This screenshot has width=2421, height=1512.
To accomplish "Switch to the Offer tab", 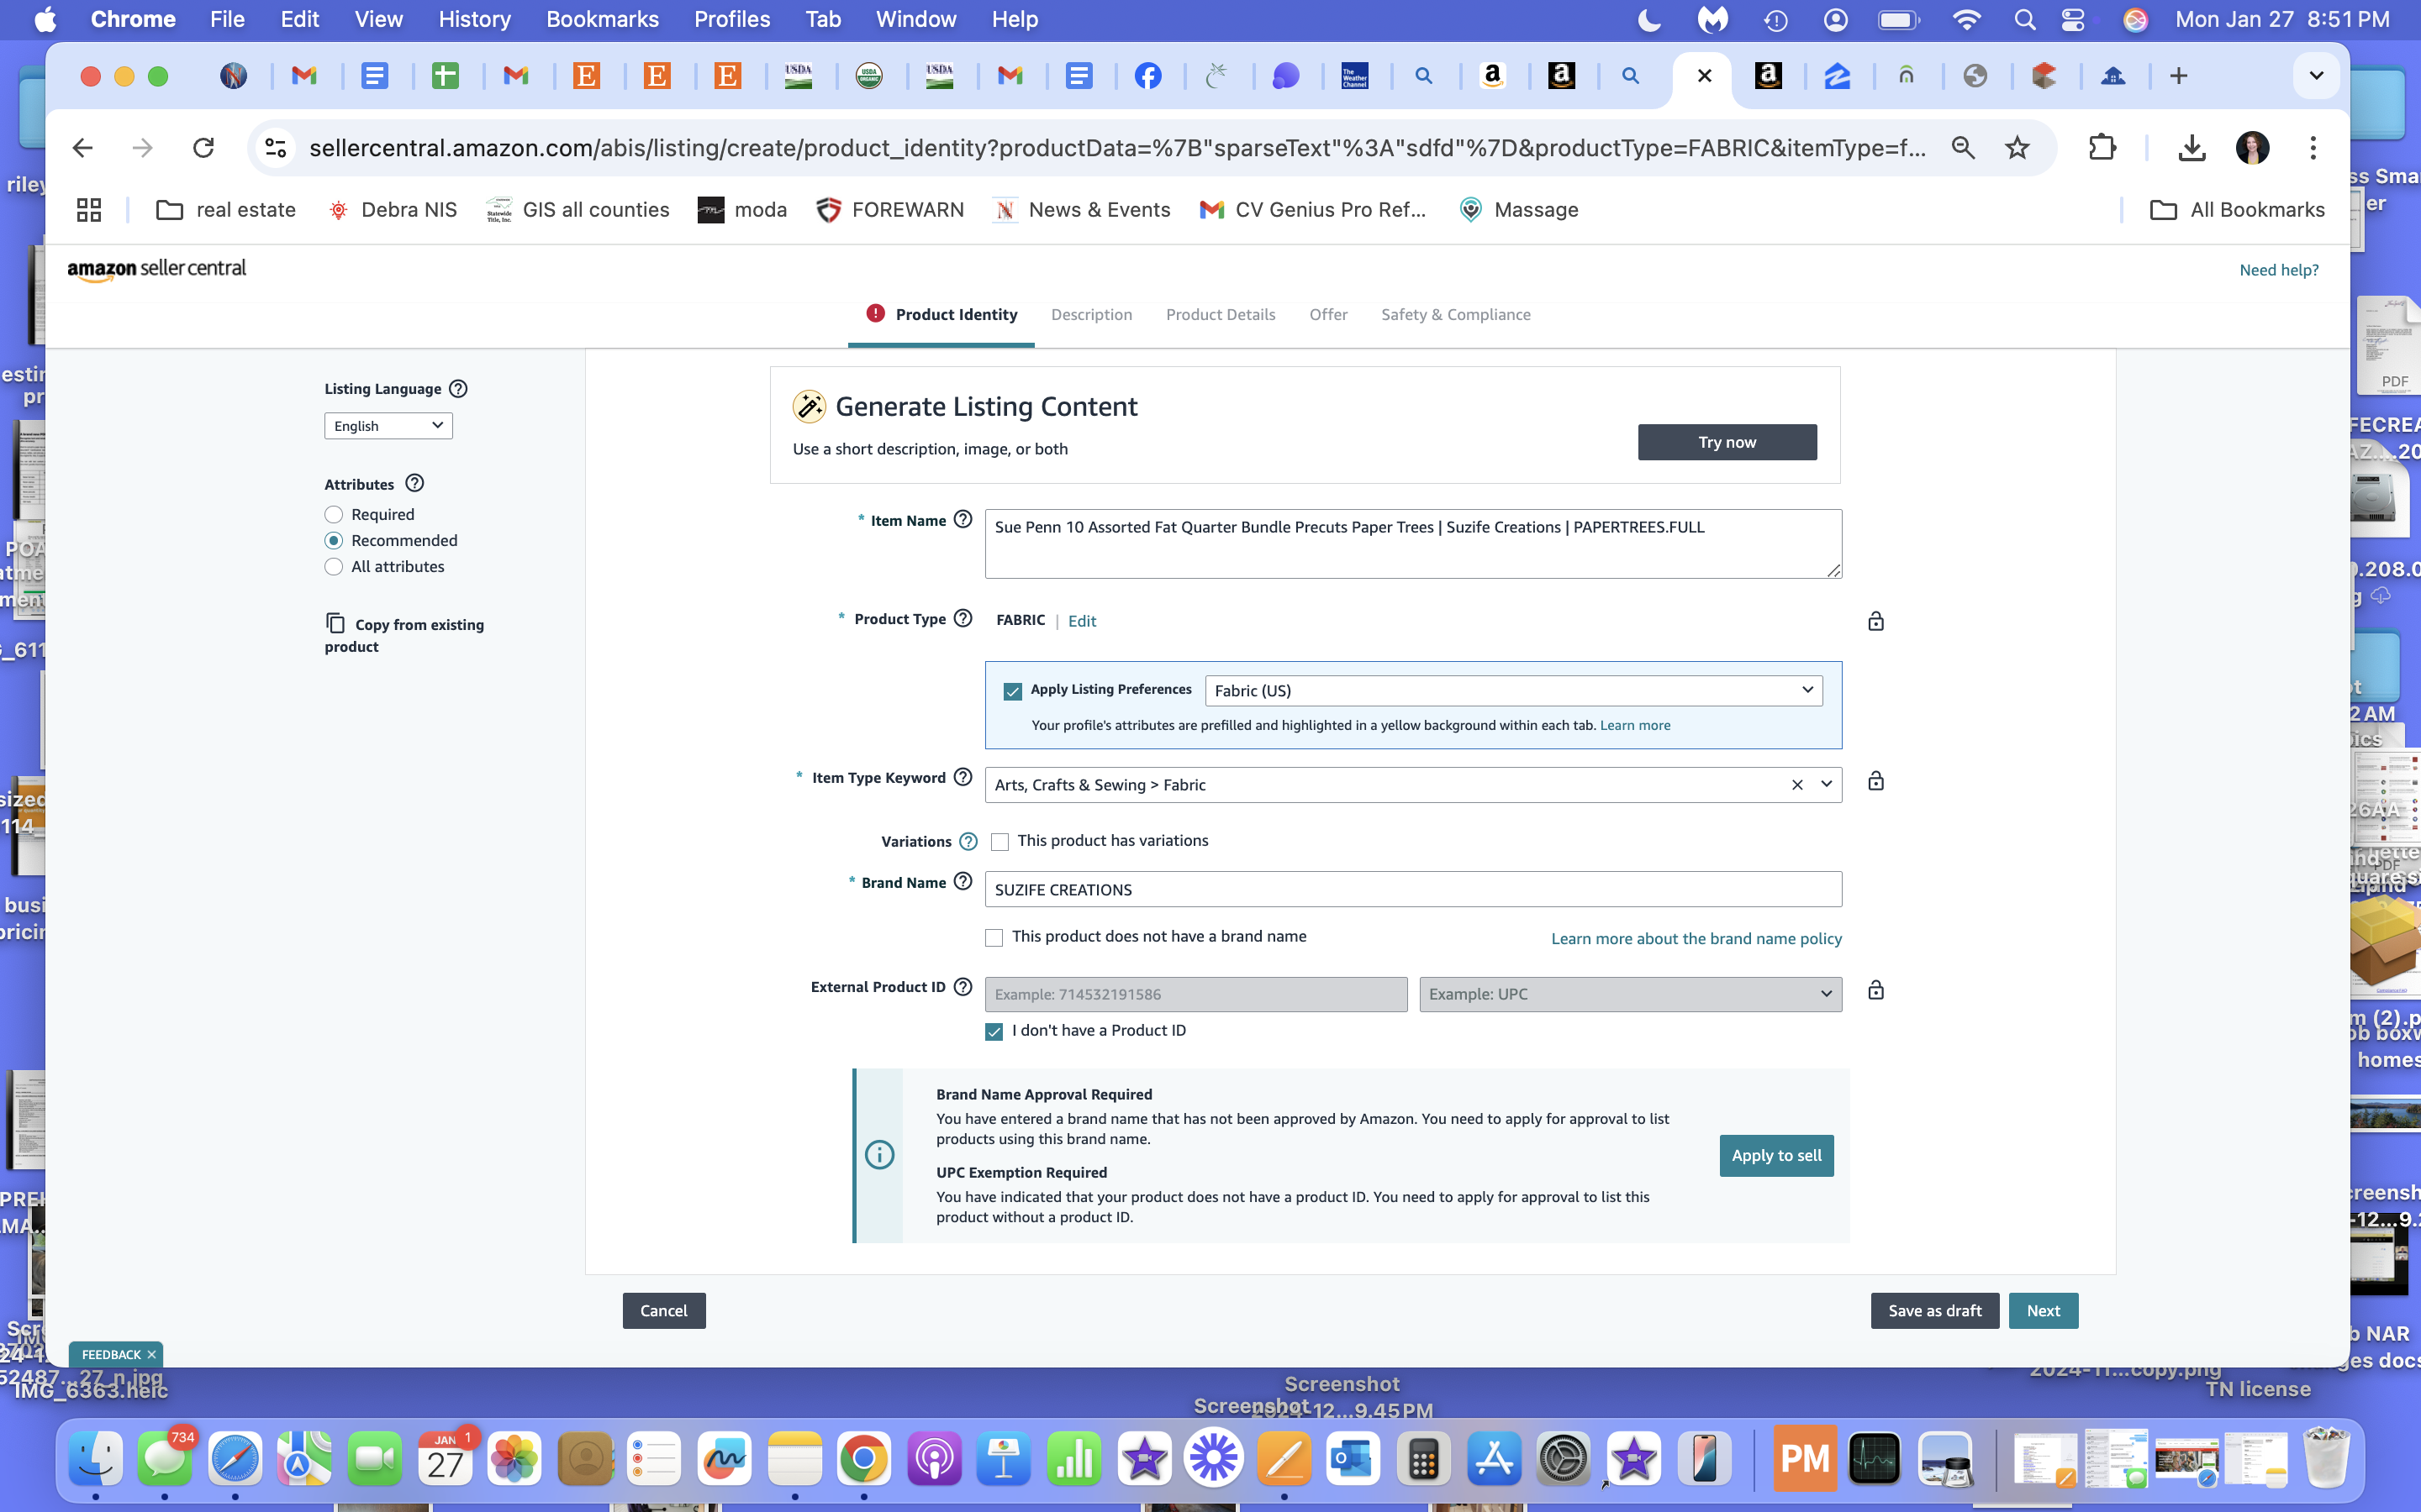I will tap(1327, 314).
